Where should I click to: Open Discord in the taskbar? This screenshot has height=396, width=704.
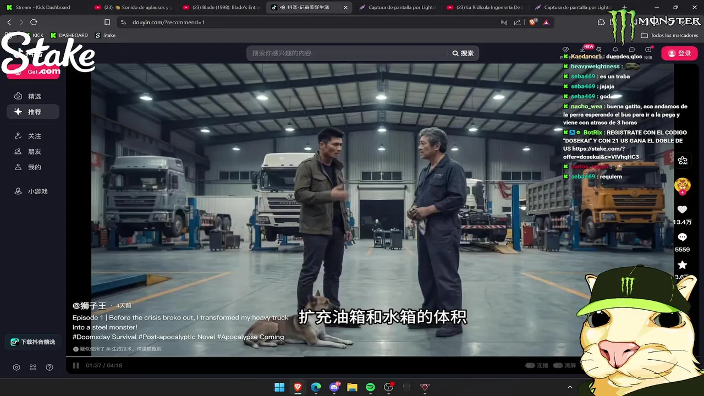click(x=334, y=387)
